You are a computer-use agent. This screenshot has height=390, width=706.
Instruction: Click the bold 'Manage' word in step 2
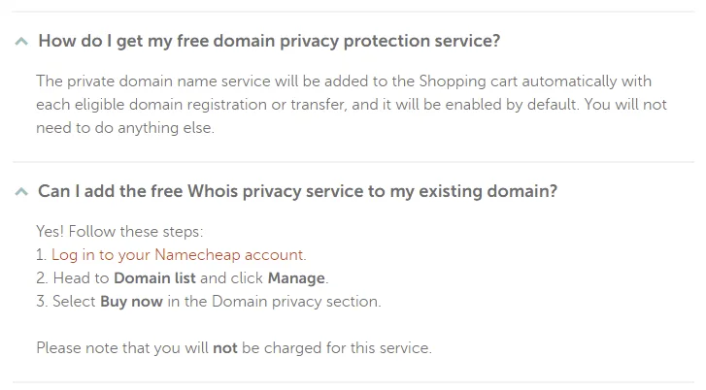[x=296, y=278]
